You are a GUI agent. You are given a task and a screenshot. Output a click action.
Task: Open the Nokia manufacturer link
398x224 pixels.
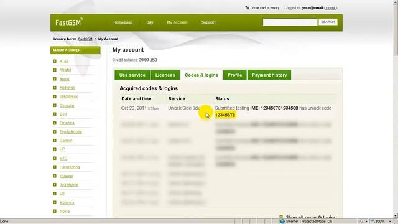65,211
